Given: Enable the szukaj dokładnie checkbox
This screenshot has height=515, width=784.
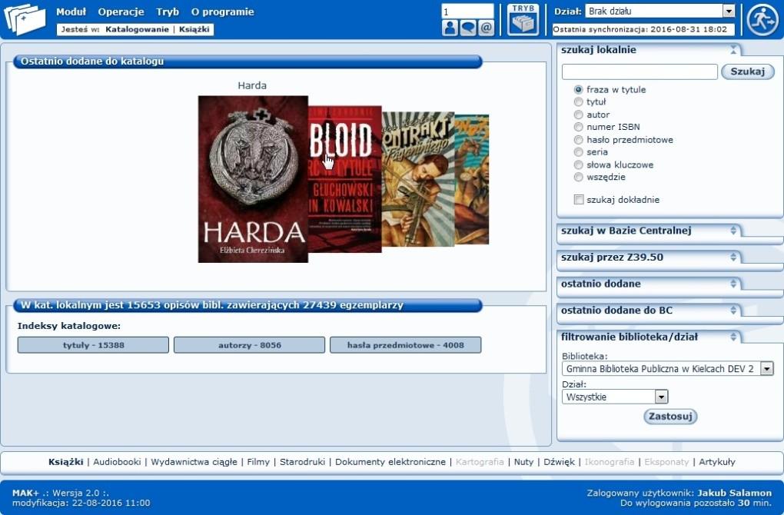Looking at the screenshot, I should click(x=579, y=200).
